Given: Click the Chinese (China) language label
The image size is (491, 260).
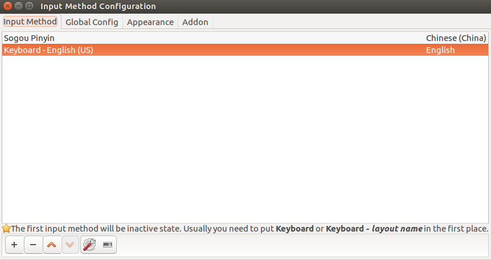Looking at the screenshot, I should click(x=456, y=38).
